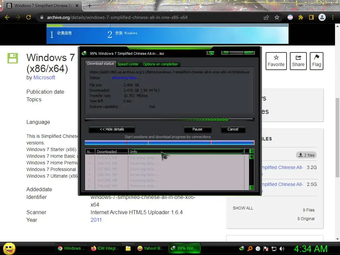Click the Downloaded column header

coord(112,151)
